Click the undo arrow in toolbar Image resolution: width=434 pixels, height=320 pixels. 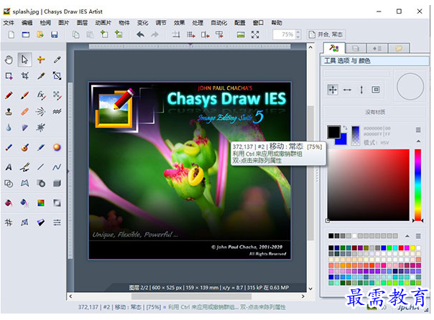pyautogui.click(x=141, y=34)
